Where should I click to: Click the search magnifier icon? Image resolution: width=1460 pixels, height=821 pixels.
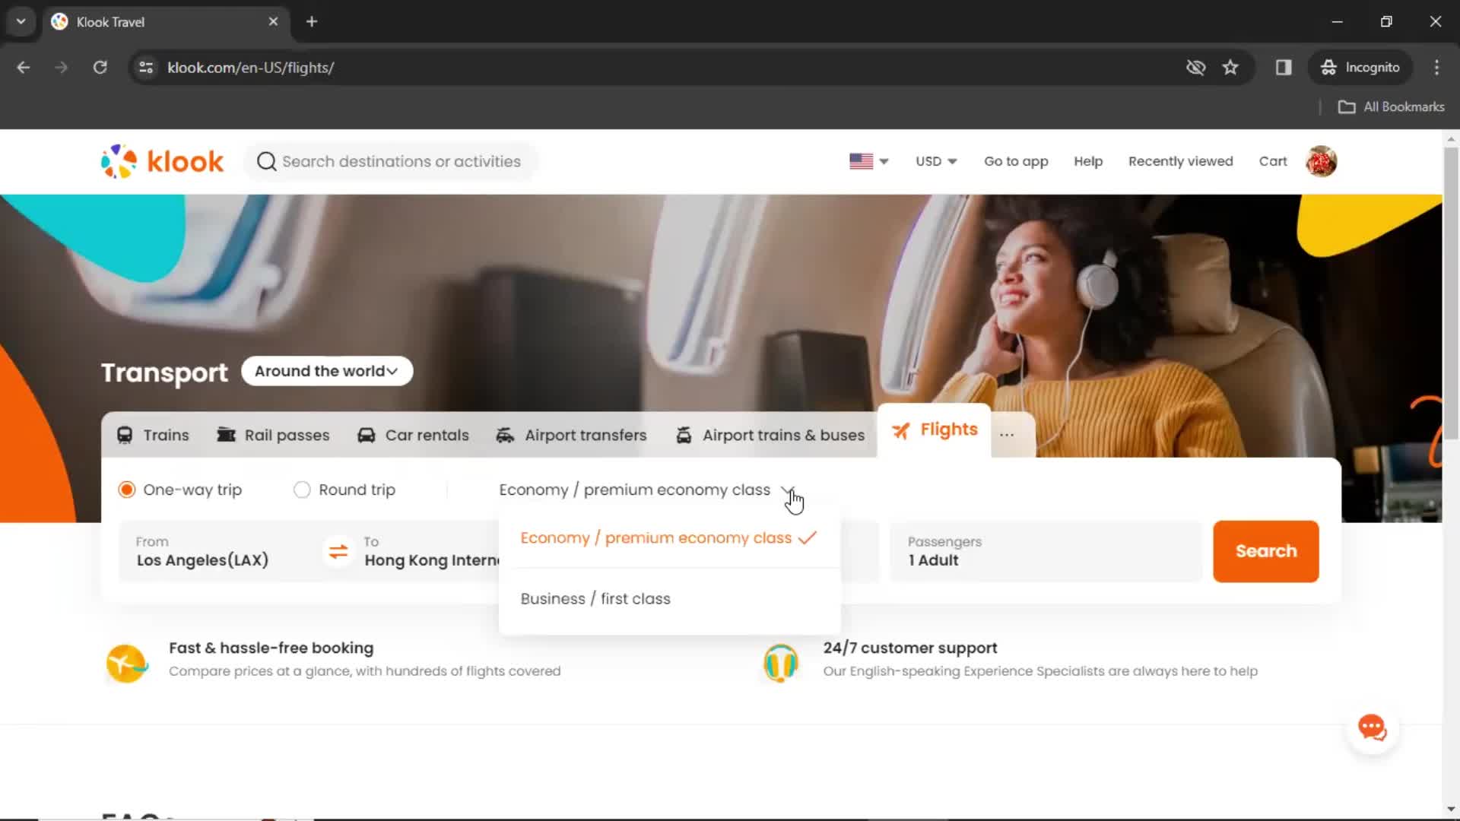[265, 161]
